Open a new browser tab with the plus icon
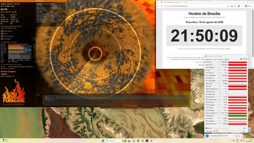The height and width of the screenshot is (143, 254). 186,2
